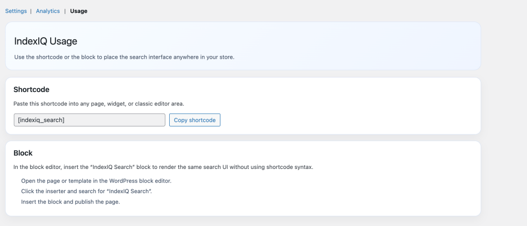Click the 'Paste this shortcode into any page' text
This screenshot has height=226, width=527.
click(x=99, y=103)
